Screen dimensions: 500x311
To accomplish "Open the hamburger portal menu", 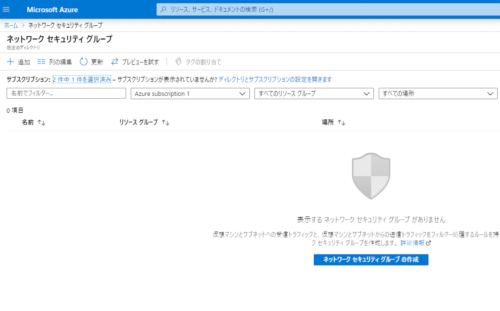I will tap(6, 9).
